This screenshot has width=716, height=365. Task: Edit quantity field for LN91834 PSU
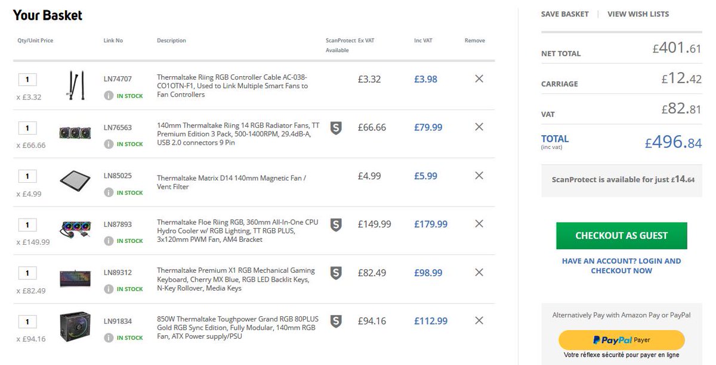[x=27, y=322]
